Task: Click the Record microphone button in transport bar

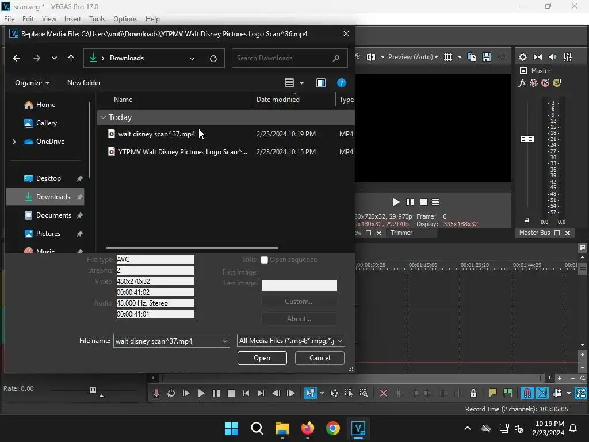Action: (x=156, y=393)
